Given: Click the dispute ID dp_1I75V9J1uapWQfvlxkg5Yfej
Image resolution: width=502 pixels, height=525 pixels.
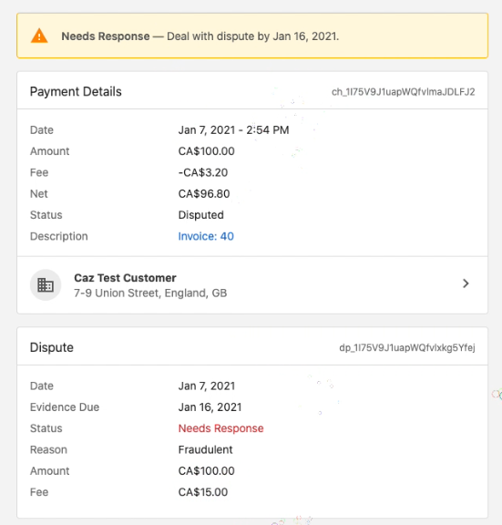Looking at the screenshot, I should 407,347.
